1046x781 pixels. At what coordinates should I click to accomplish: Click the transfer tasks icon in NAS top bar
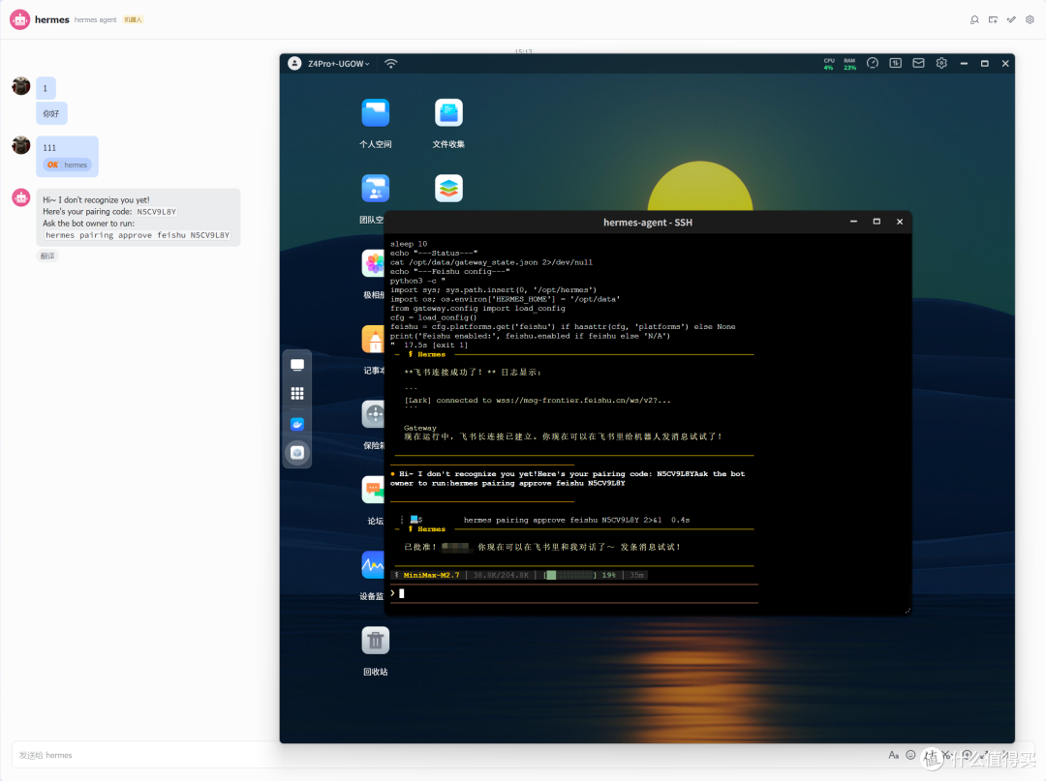pyautogui.click(x=895, y=63)
